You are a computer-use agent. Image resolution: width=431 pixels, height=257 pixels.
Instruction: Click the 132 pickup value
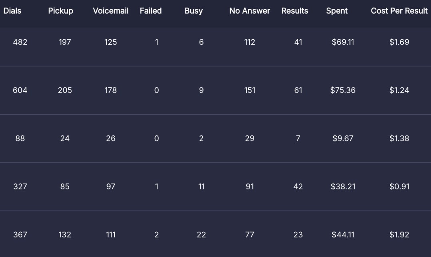[65, 235]
